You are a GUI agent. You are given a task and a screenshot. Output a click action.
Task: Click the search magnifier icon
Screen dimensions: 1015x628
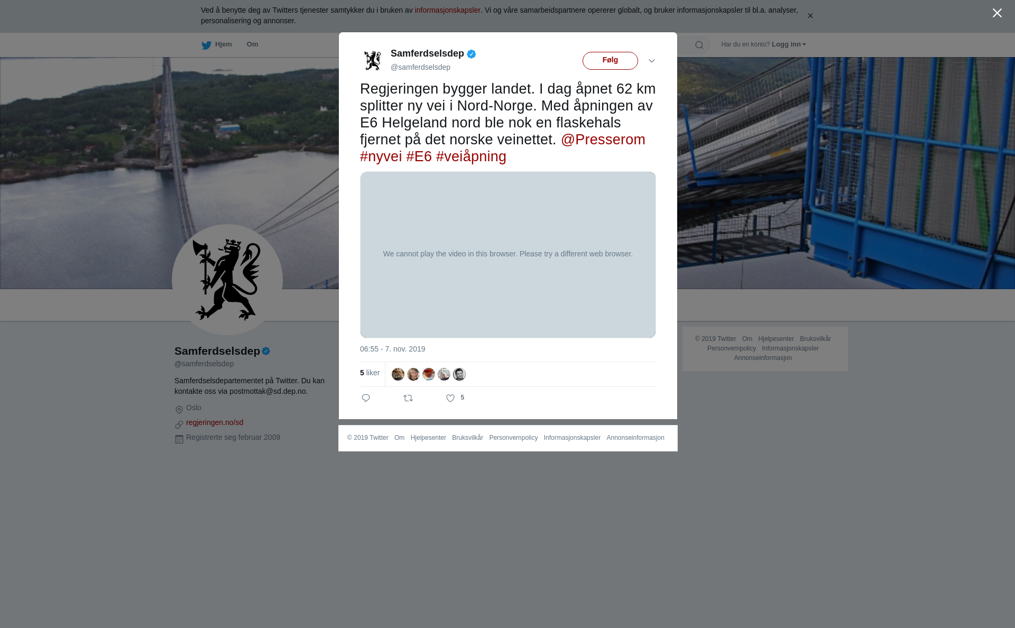[699, 45]
